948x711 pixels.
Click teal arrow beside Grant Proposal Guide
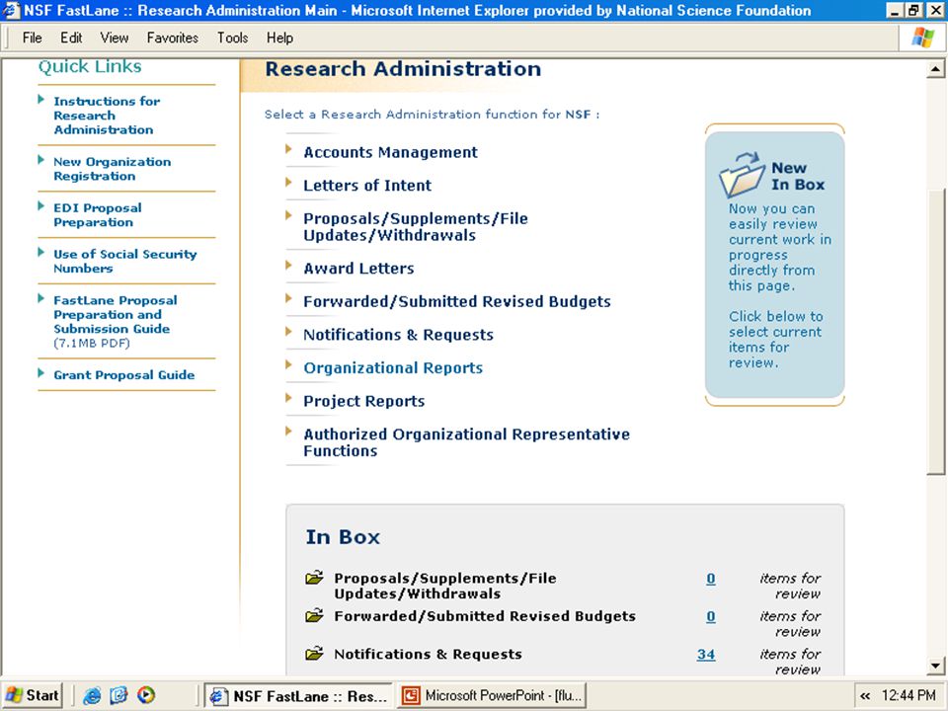[x=41, y=372]
